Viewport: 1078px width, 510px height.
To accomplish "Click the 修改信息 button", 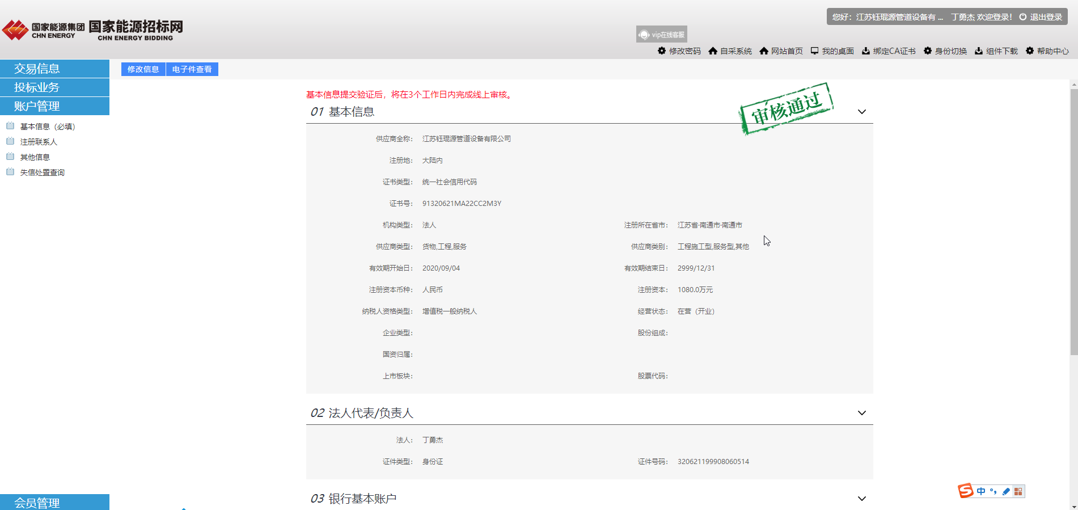I will tap(143, 69).
